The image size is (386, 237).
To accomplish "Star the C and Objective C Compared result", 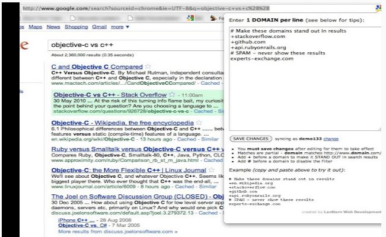I will pos(148,66).
